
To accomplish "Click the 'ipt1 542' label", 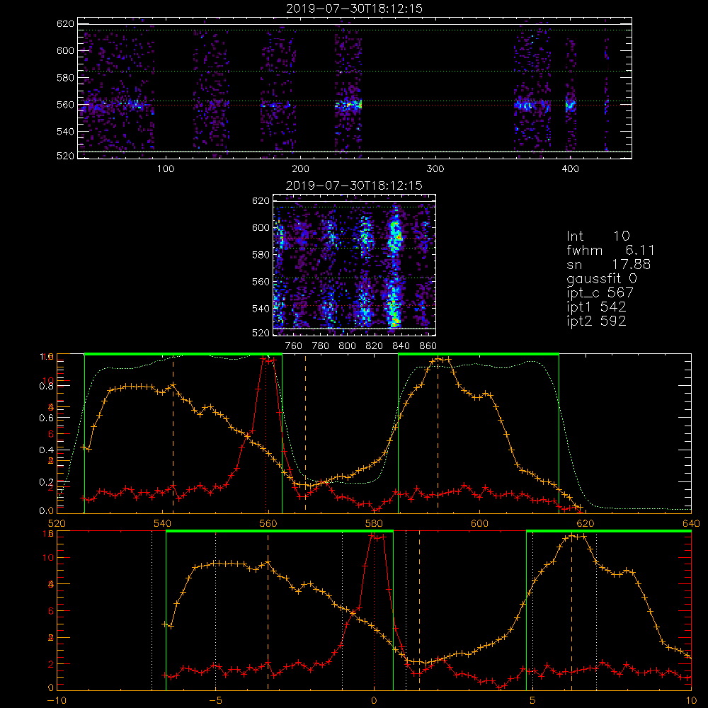I will 596,307.
